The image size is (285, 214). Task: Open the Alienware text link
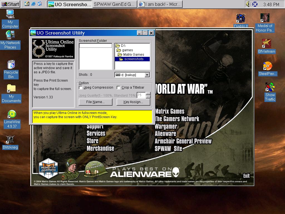point(165,133)
